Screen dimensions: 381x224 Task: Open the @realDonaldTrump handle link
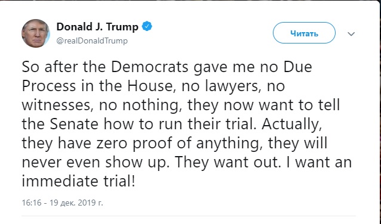92,41
